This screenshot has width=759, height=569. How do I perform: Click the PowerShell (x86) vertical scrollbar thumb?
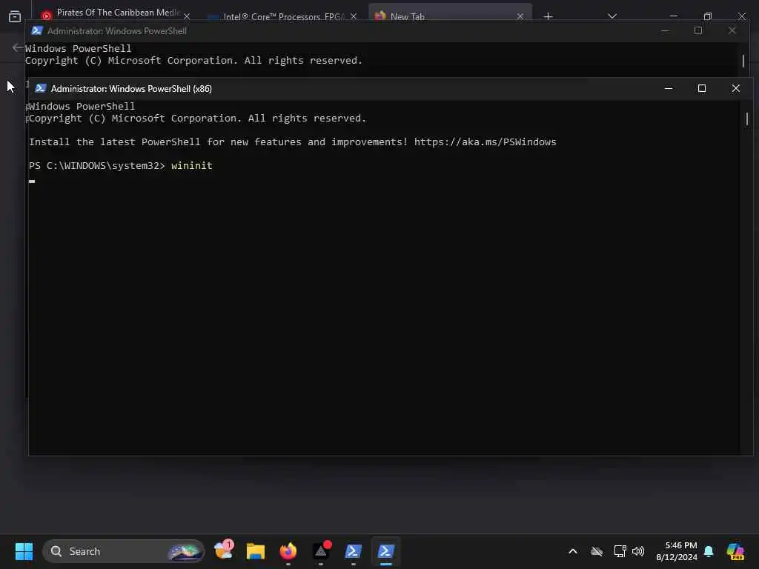[x=747, y=119]
